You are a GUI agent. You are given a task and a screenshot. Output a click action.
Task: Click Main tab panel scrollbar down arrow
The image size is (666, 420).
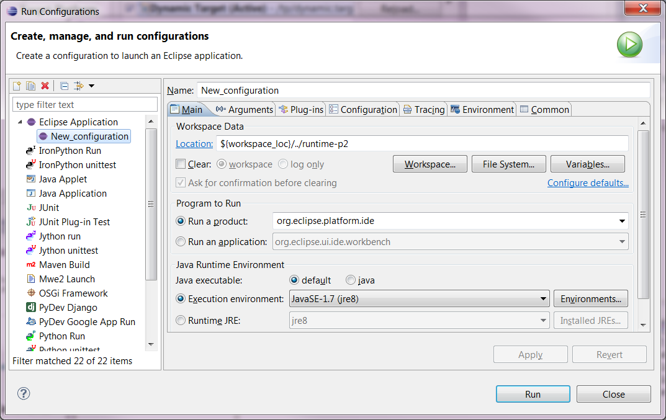click(643, 325)
